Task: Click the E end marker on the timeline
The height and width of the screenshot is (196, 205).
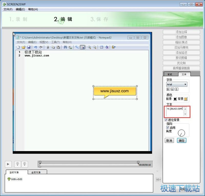Action: pyautogui.click(x=138, y=162)
